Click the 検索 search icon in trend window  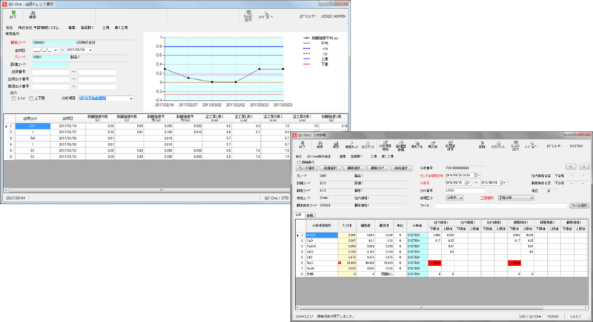33,14
